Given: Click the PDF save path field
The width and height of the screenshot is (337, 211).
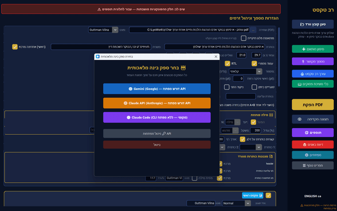Looking at the screenshot, I should (189, 30).
